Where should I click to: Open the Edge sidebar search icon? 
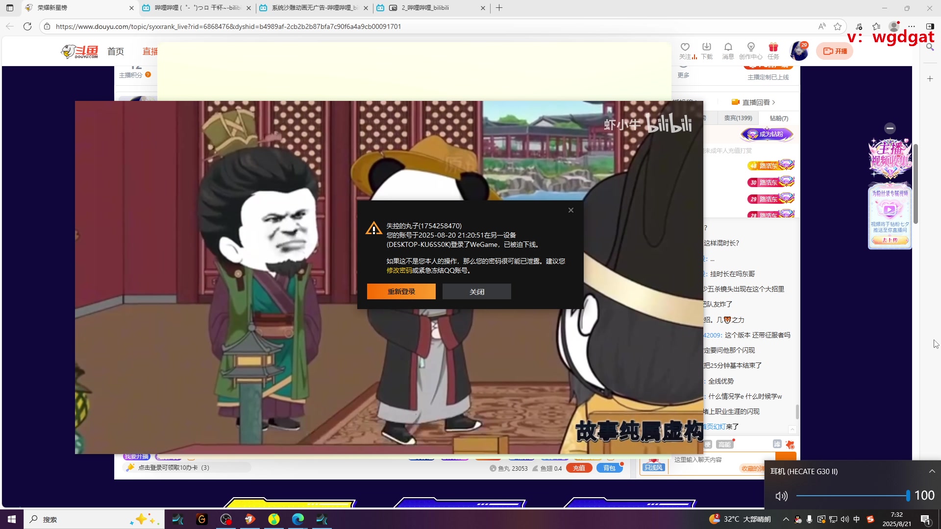click(x=930, y=48)
